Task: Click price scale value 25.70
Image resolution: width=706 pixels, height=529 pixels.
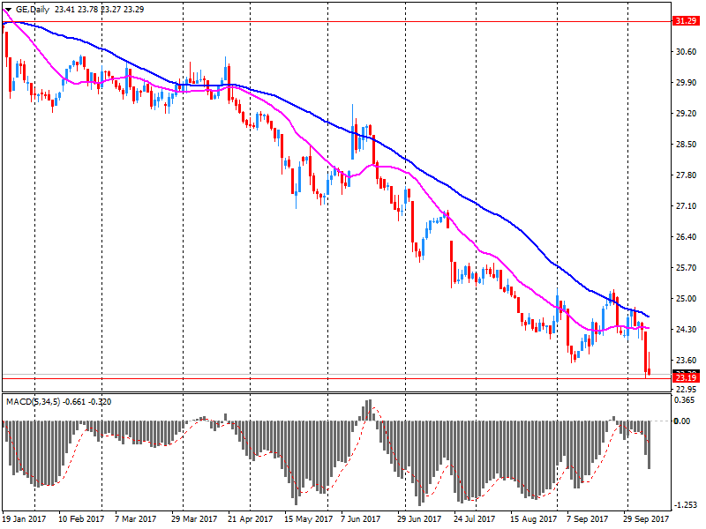Action: [687, 268]
